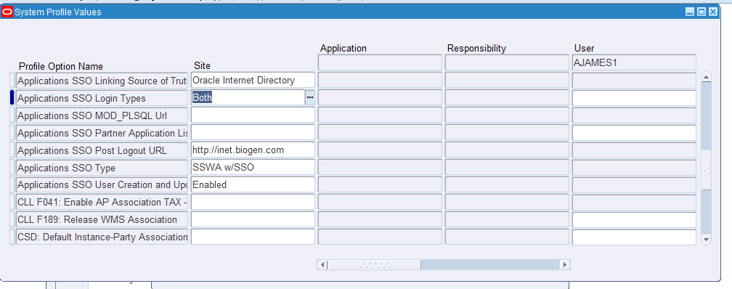
Task: Select CLL F189: Release WMS Association profile
Action: [102, 219]
